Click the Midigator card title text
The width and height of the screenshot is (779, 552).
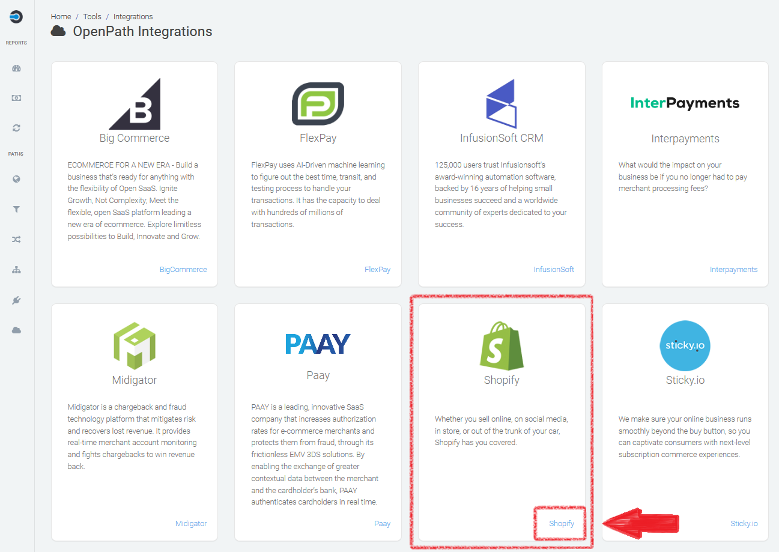(x=135, y=380)
